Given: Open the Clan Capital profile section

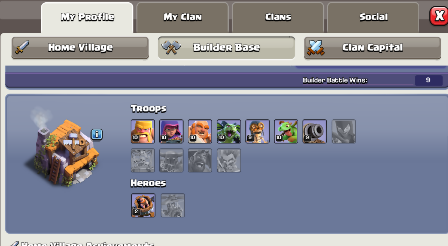Looking at the screenshot, I should [x=372, y=48].
